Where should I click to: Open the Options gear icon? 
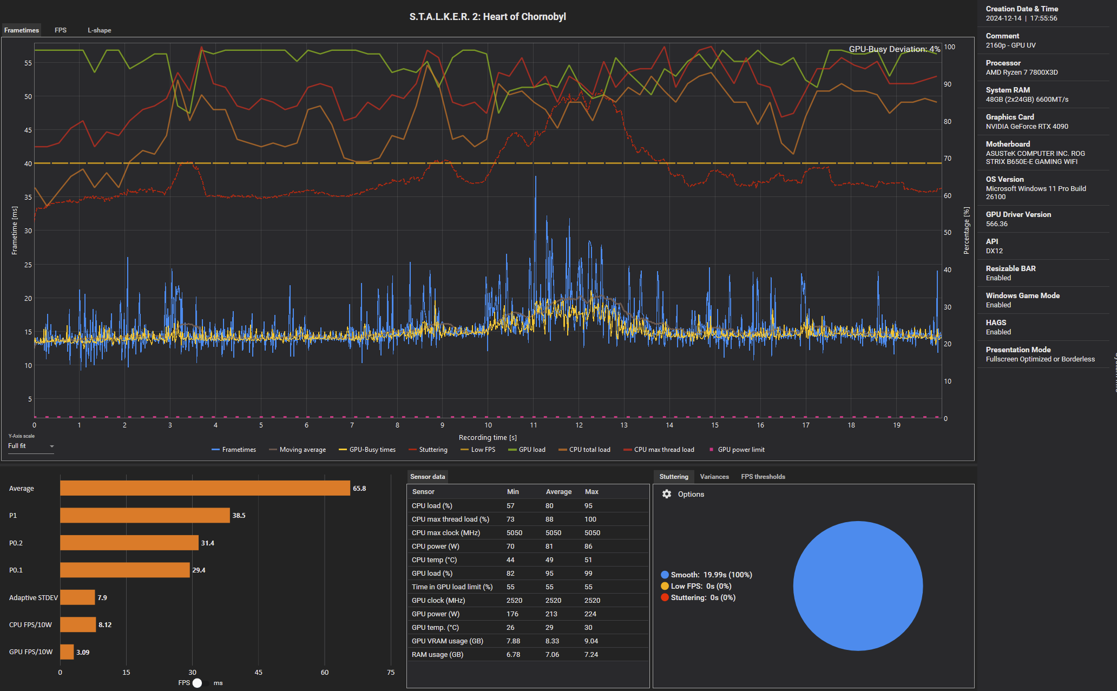667,494
